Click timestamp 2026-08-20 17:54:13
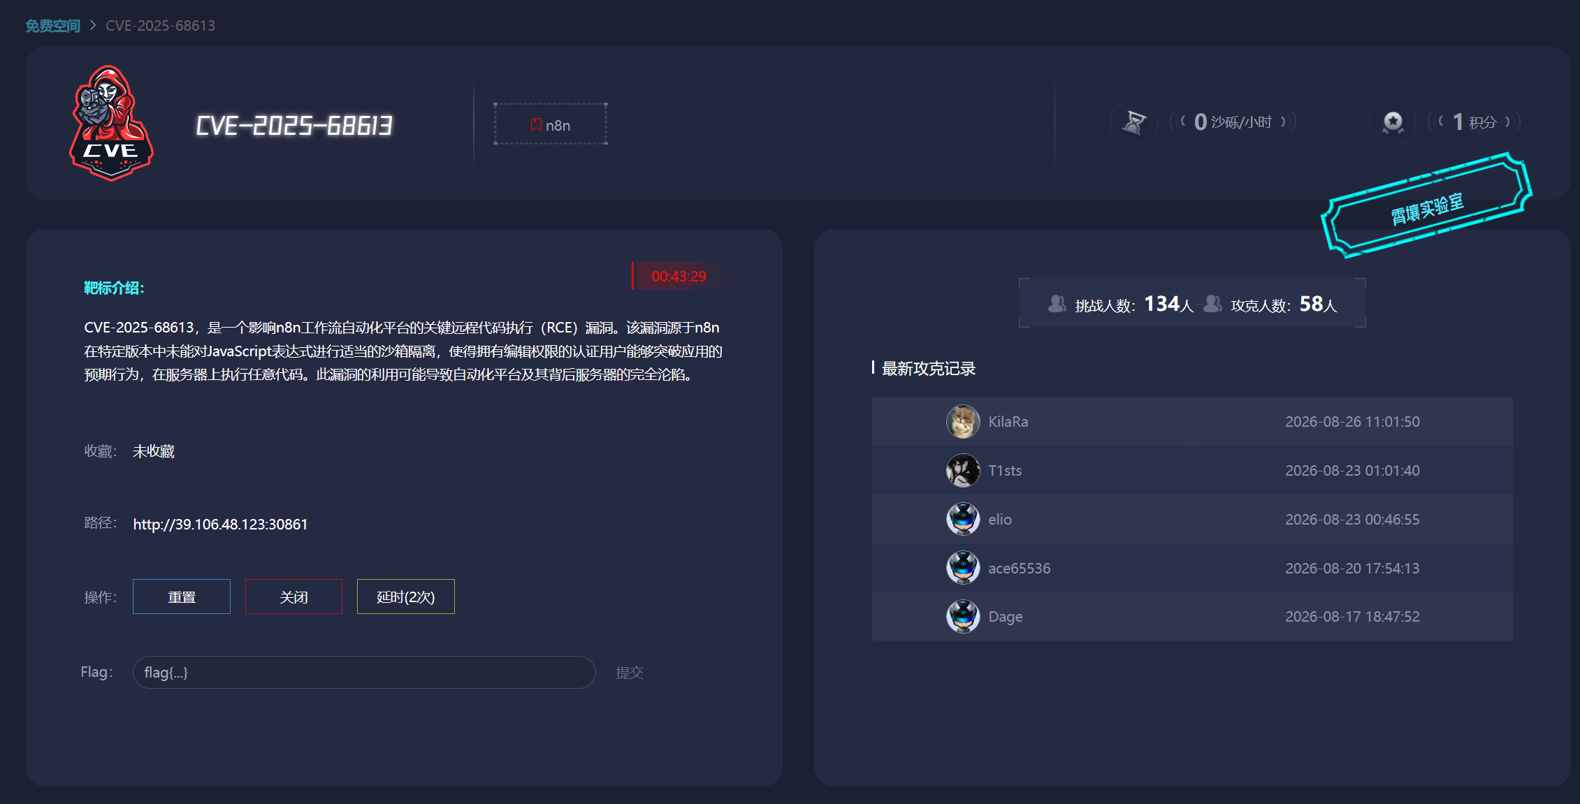Screen dimensions: 1580x804 pyautogui.click(x=1352, y=569)
